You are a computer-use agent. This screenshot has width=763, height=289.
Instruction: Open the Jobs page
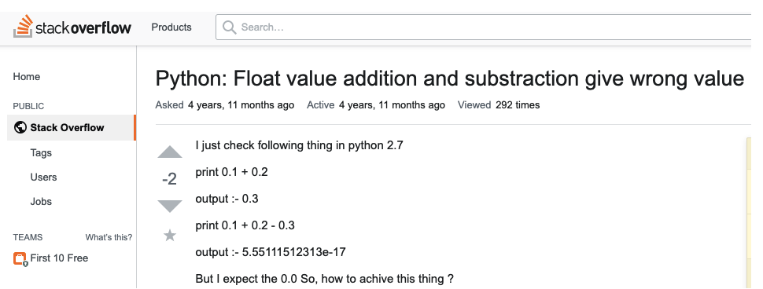tap(41, 201)
